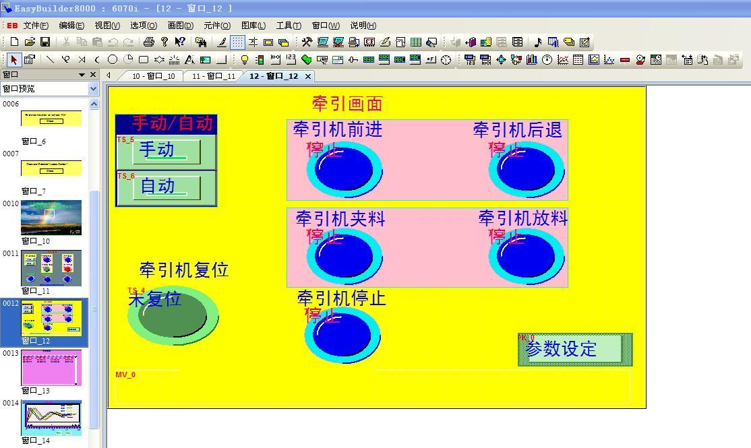This screenshot has height=448, width=751.
Task: Select the Ellipse drawing tool
Action: pyautogui.click(x=113, y=59)
